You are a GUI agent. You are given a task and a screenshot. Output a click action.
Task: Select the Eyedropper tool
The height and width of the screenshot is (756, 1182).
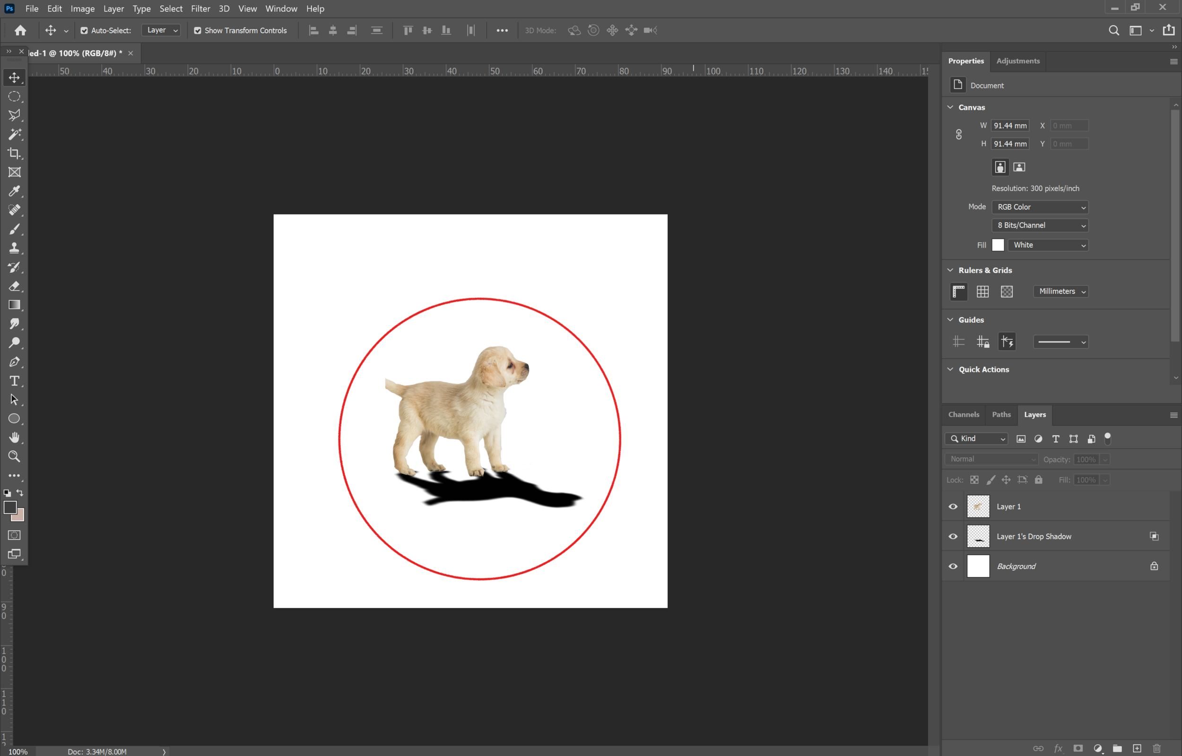point(14,191)
